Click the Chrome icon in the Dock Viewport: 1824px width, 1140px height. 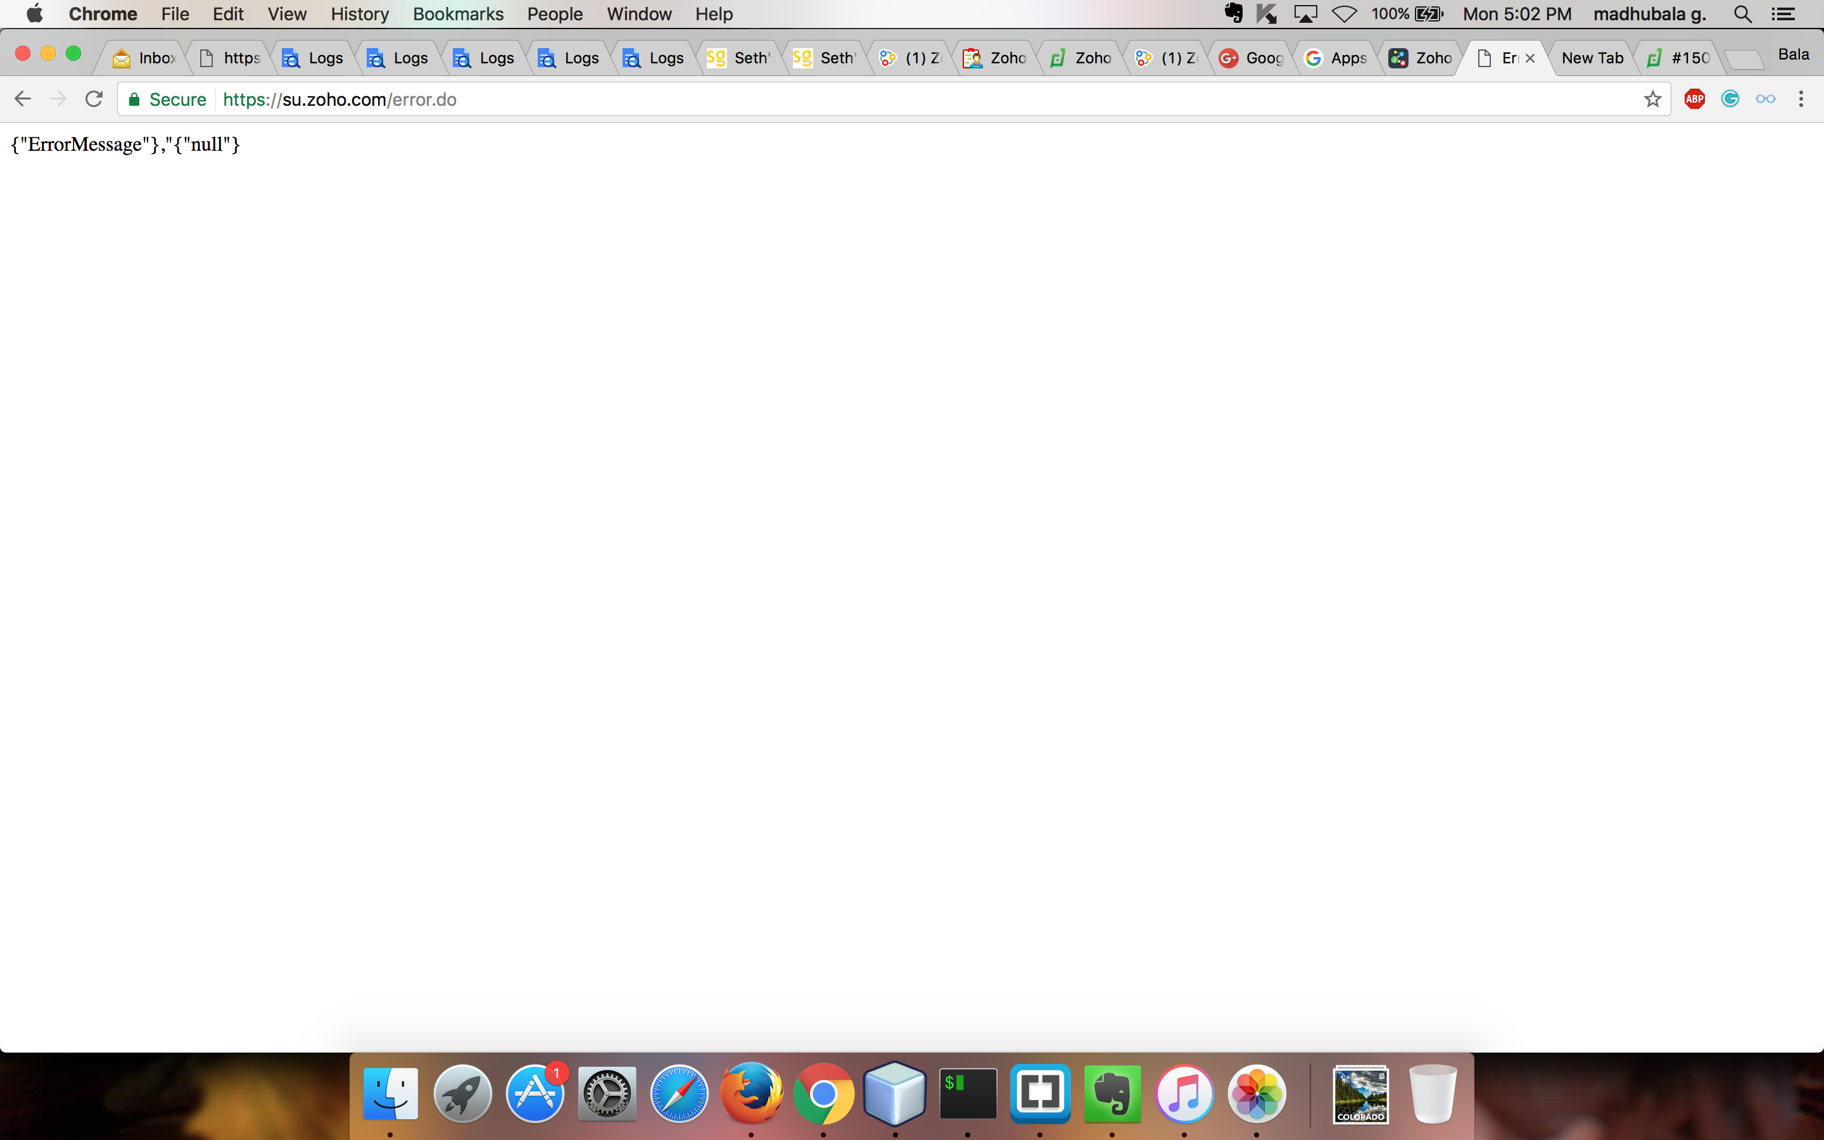point(823,1092)
